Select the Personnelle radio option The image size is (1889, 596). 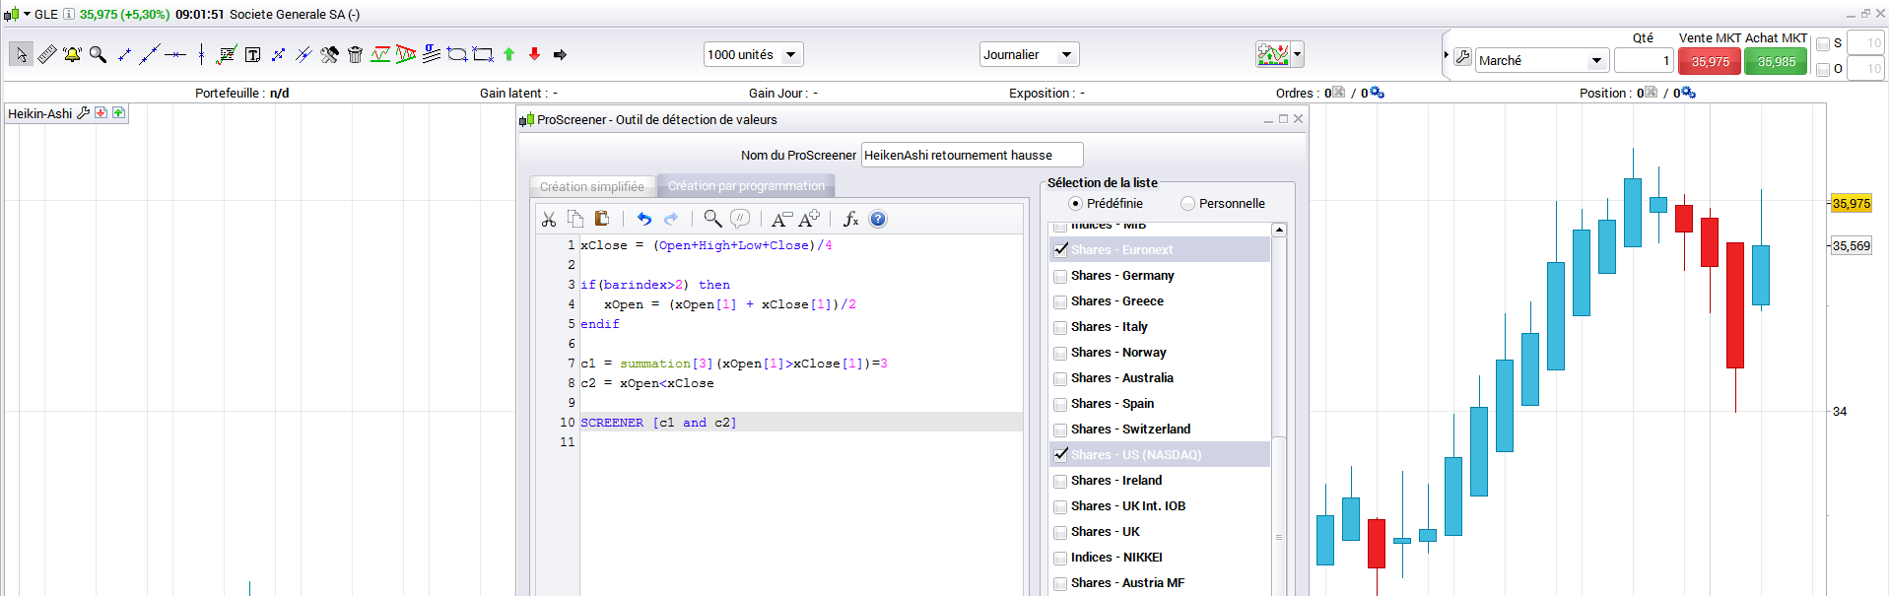click(x=1187, y=204)
